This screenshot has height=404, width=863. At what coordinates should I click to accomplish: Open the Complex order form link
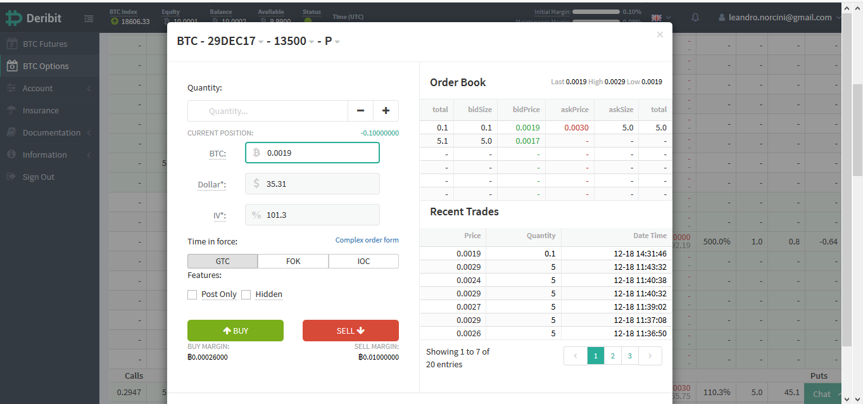point(367,240)
